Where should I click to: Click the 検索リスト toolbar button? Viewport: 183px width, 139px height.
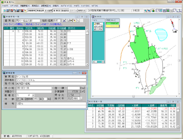point(82,11)
